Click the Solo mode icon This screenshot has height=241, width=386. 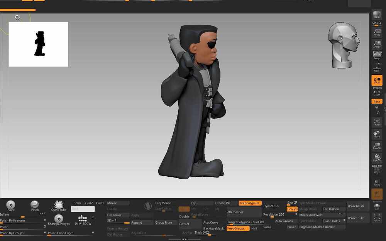coord(377,206)
